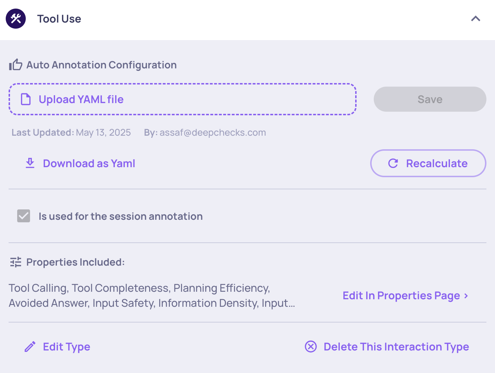Click the Properties Included sliders icon
Screen dimensions: 495x373
[16, 262]
